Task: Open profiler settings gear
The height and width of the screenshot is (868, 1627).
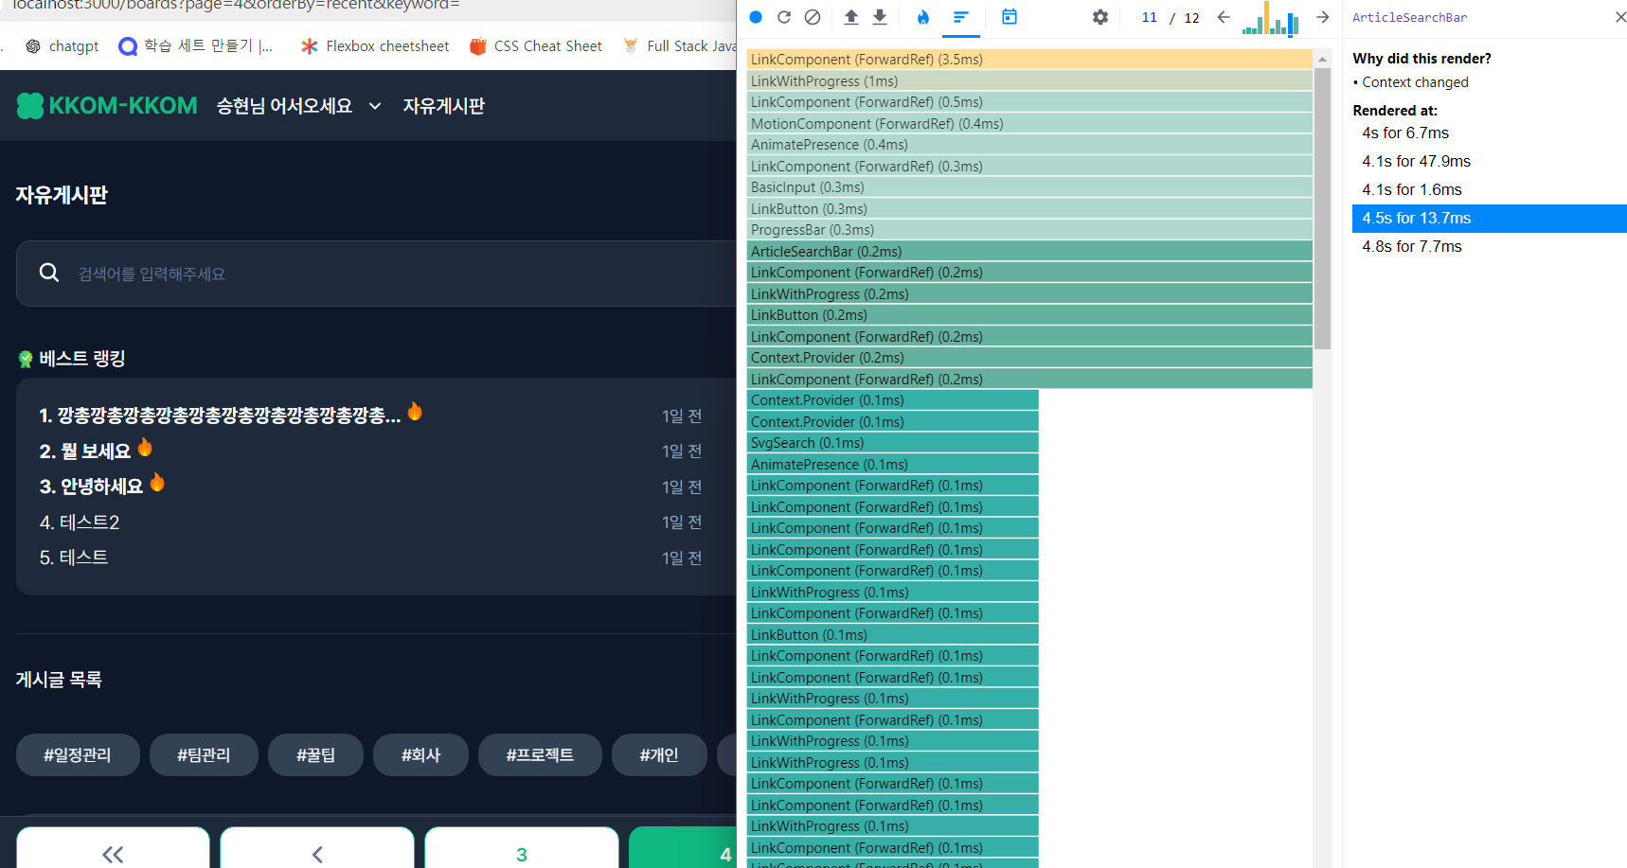Action: [1100, 17]
